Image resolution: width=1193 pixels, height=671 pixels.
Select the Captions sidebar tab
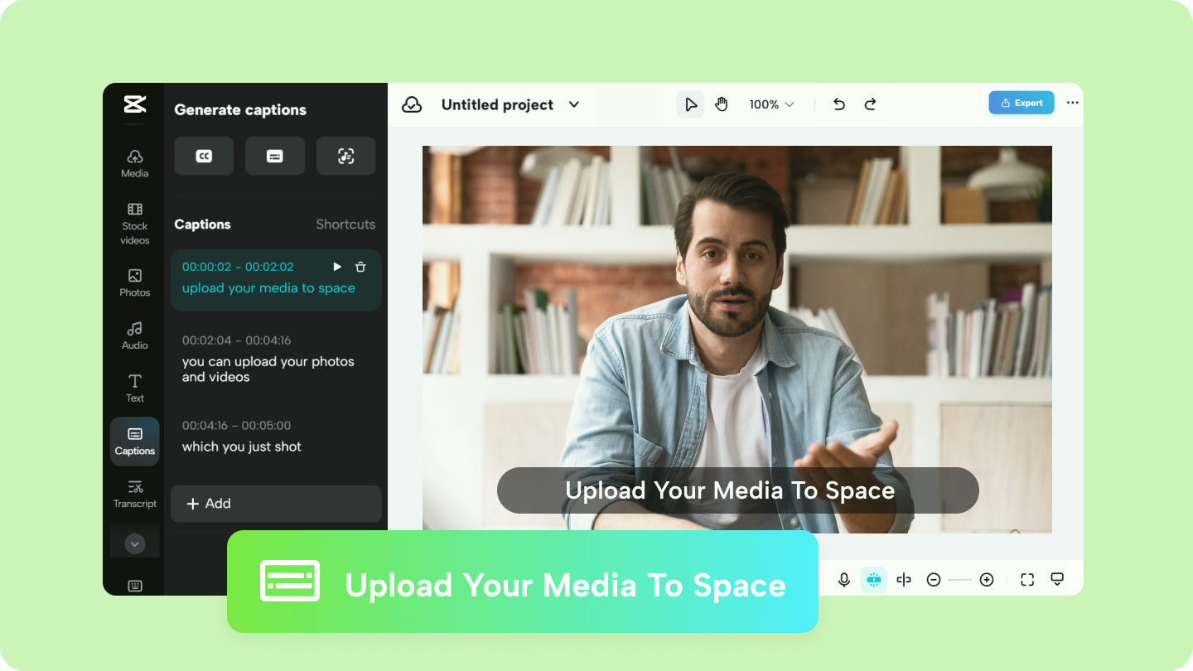coord(135,442)
